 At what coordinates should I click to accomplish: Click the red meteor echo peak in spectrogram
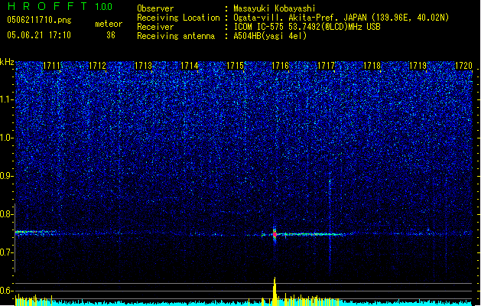point(275,235)
